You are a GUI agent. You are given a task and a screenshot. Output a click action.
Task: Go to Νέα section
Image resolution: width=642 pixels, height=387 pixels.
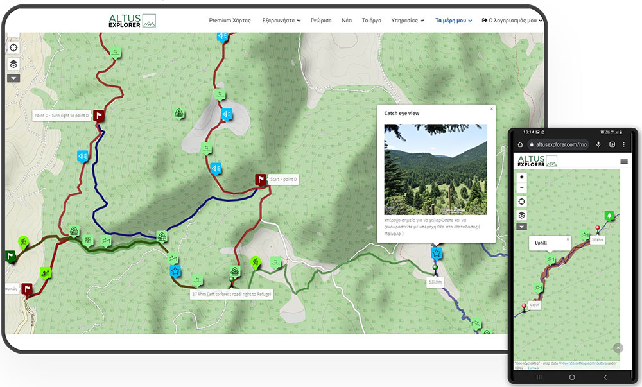point(347,21)
